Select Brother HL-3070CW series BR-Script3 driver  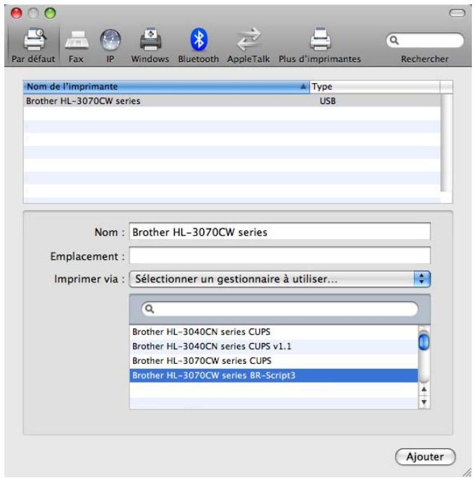pos(274,375)
